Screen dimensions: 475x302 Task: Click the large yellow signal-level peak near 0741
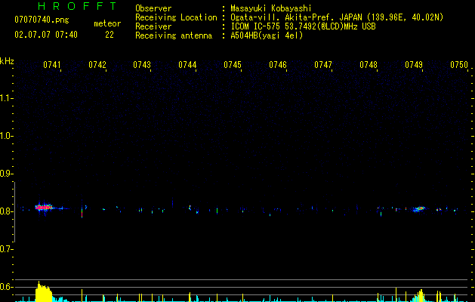[x=44, y=292]
